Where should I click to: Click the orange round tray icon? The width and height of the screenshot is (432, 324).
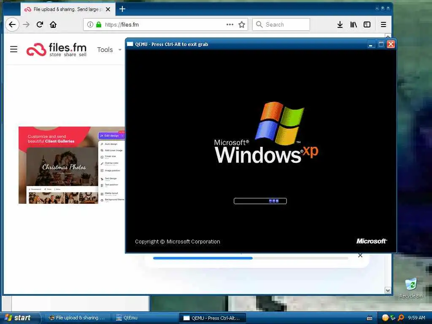pos(385,318)
